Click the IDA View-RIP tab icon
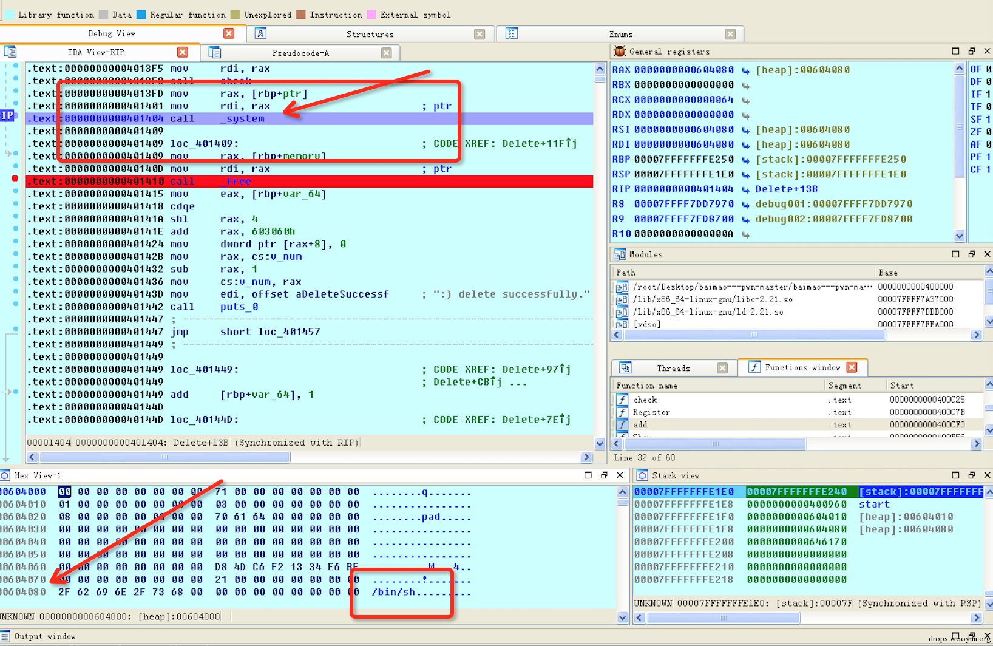Image resolution: width=993 pixels, height=646 pixels. 10,52
